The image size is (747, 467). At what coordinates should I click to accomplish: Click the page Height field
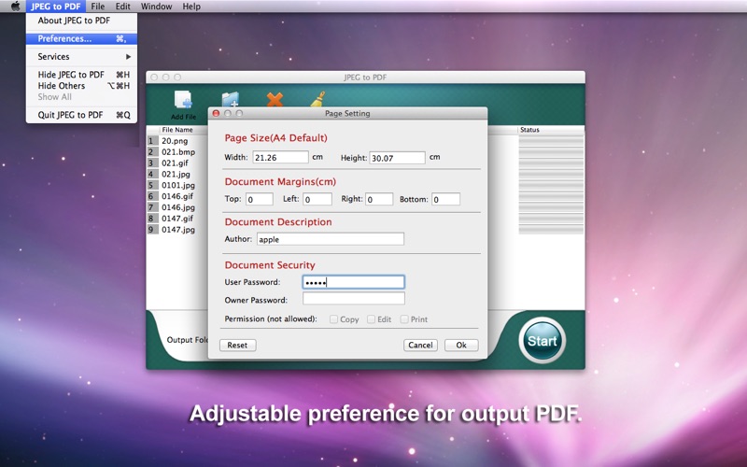point(397,158)
